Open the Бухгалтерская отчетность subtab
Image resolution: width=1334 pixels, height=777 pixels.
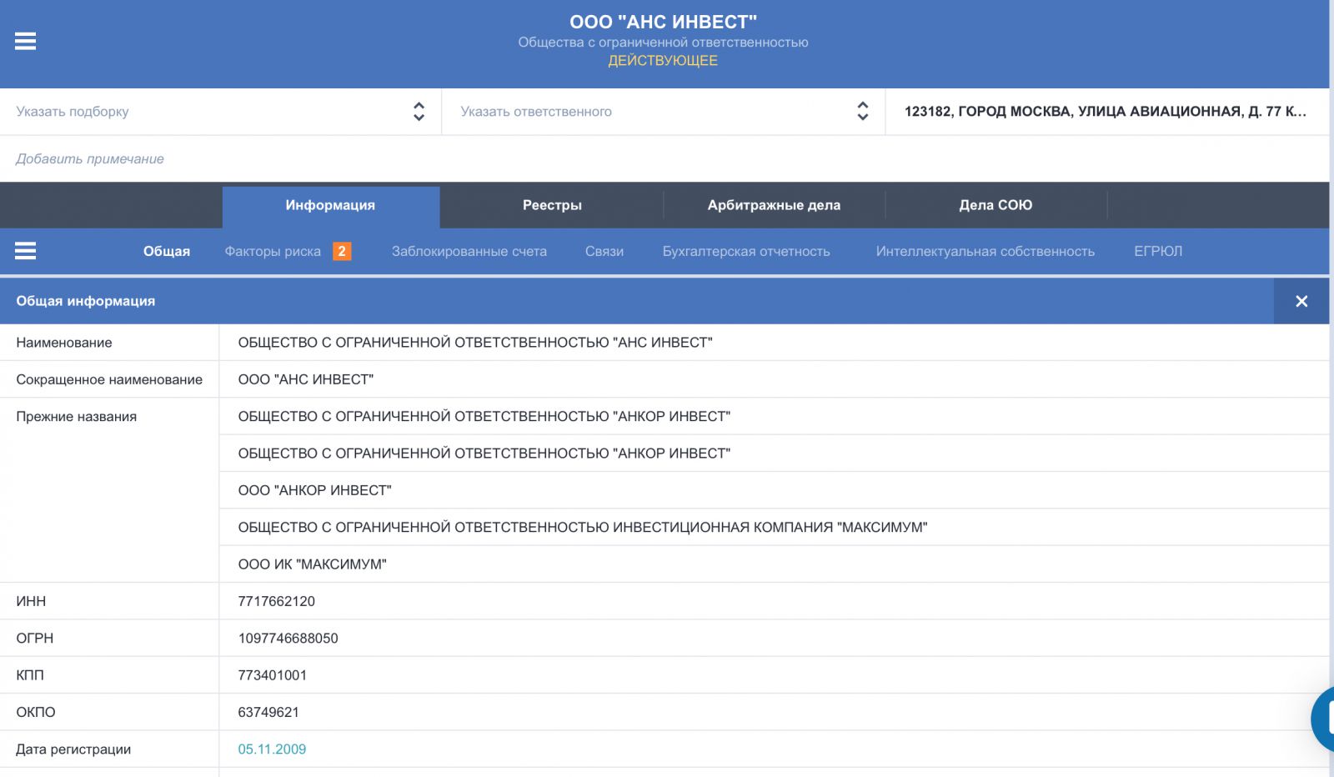click(x=746, y=251)
